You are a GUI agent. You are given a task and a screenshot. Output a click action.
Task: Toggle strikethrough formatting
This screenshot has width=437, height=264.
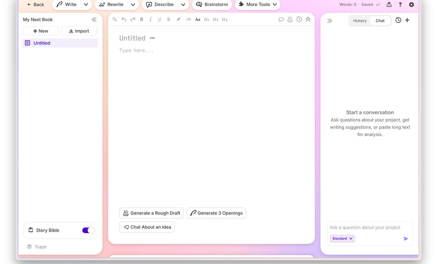pos(168,19)
